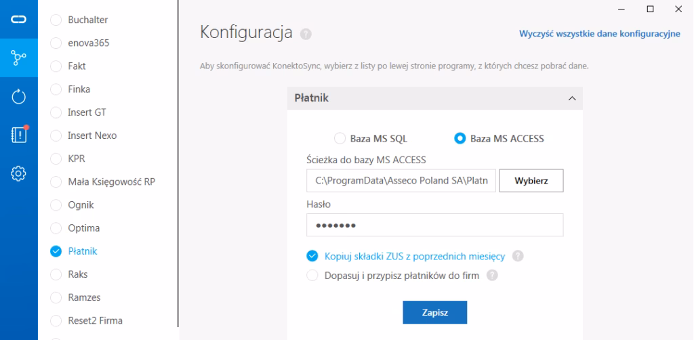Open the settings gear icon in sidebar
The height and width of the screenshot is (340, 694).
pyautogui.click(x=18, y=173)
